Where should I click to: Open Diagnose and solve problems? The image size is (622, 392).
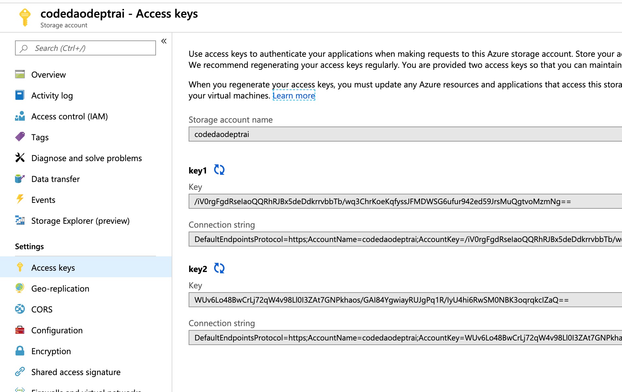[x=86, y=158]
